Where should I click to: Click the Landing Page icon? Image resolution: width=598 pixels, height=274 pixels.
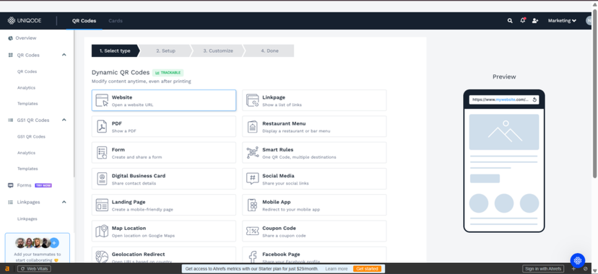(x=102, y=205)
